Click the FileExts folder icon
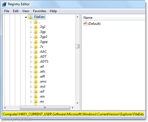The height and width of the screenshot is (122, 148). 30,17
